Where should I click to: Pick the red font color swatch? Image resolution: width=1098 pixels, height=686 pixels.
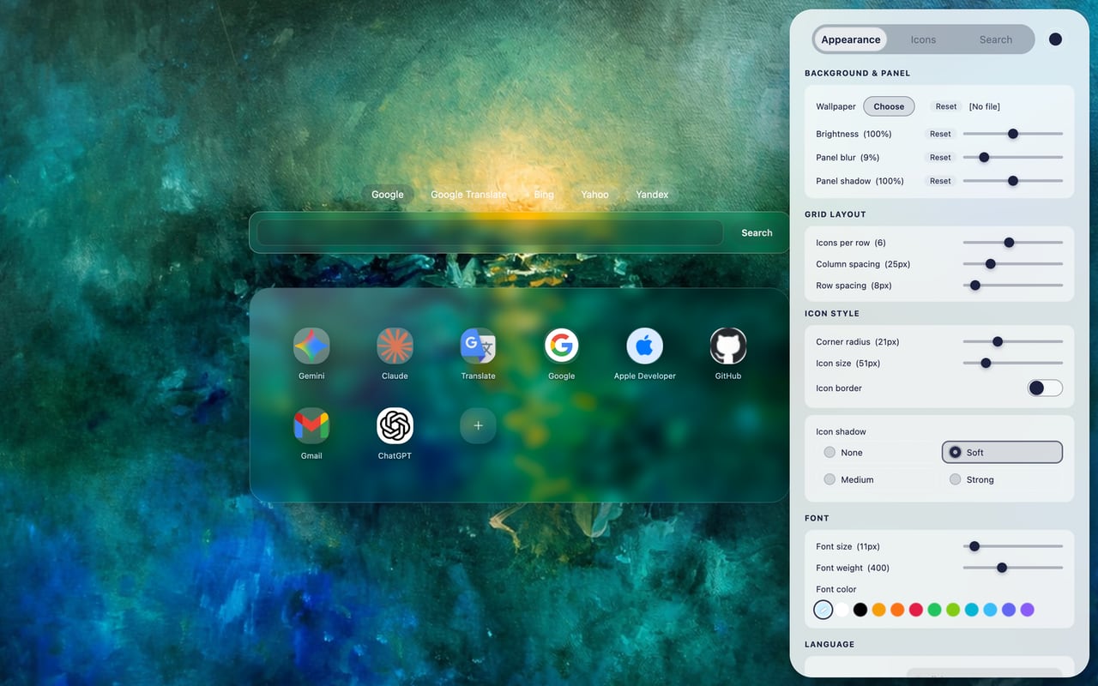(x=917, y=610)
